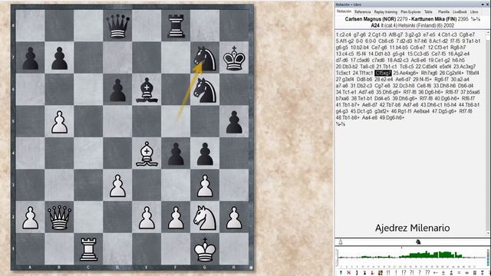Click the black pawn annotation icon
This screenshot has height=276, width=491.
(365, 273)
